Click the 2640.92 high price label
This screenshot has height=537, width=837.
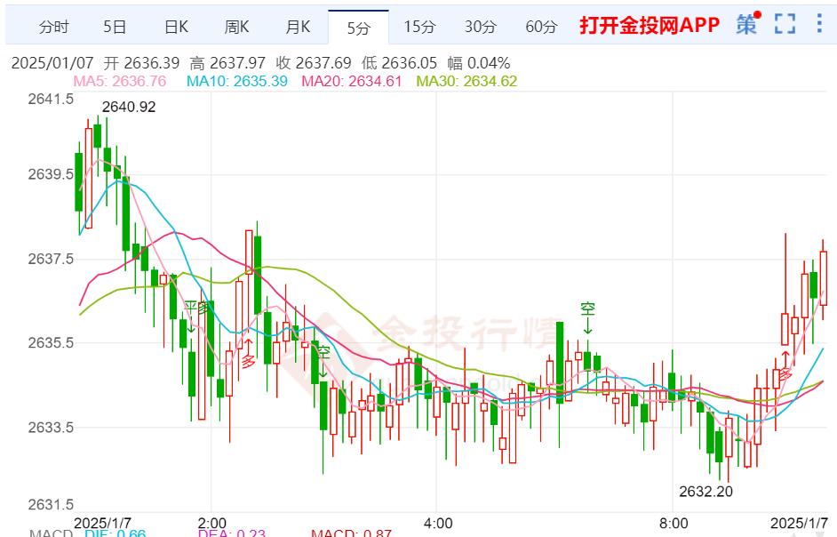[x=129, y=107]
